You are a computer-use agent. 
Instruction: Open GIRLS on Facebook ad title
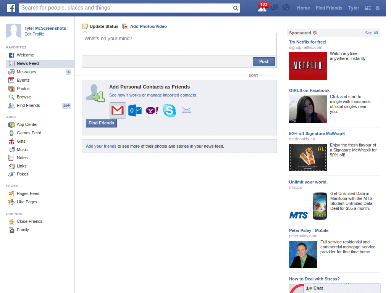pyautogui.click(x=309, y=90)
